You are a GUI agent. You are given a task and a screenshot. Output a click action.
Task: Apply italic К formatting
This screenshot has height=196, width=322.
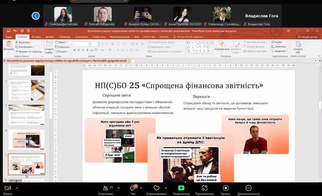79,50
